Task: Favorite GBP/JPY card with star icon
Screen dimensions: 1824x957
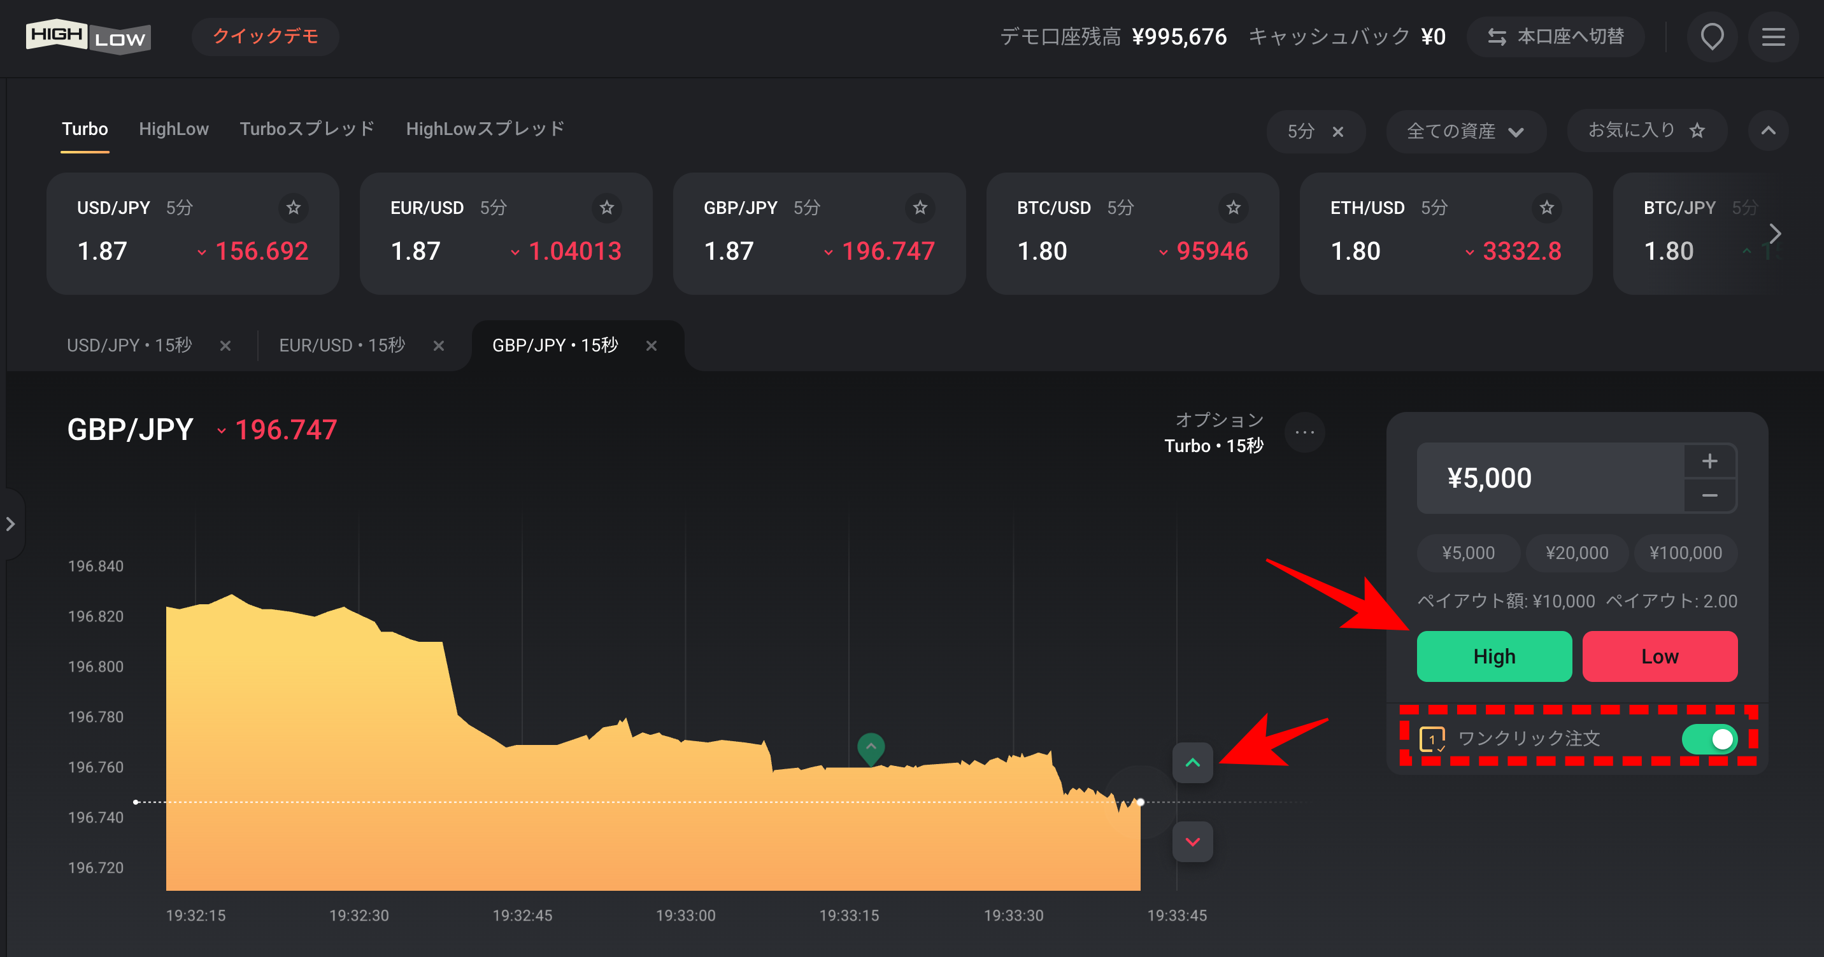Action: coord(920,208)
